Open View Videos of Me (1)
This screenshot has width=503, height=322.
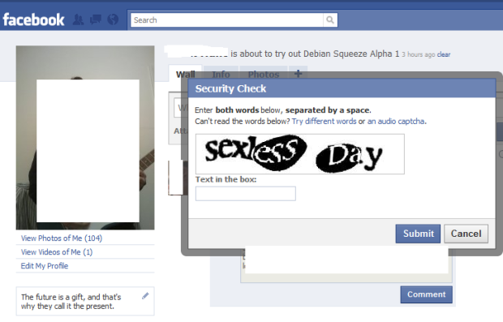click(57, 252)
